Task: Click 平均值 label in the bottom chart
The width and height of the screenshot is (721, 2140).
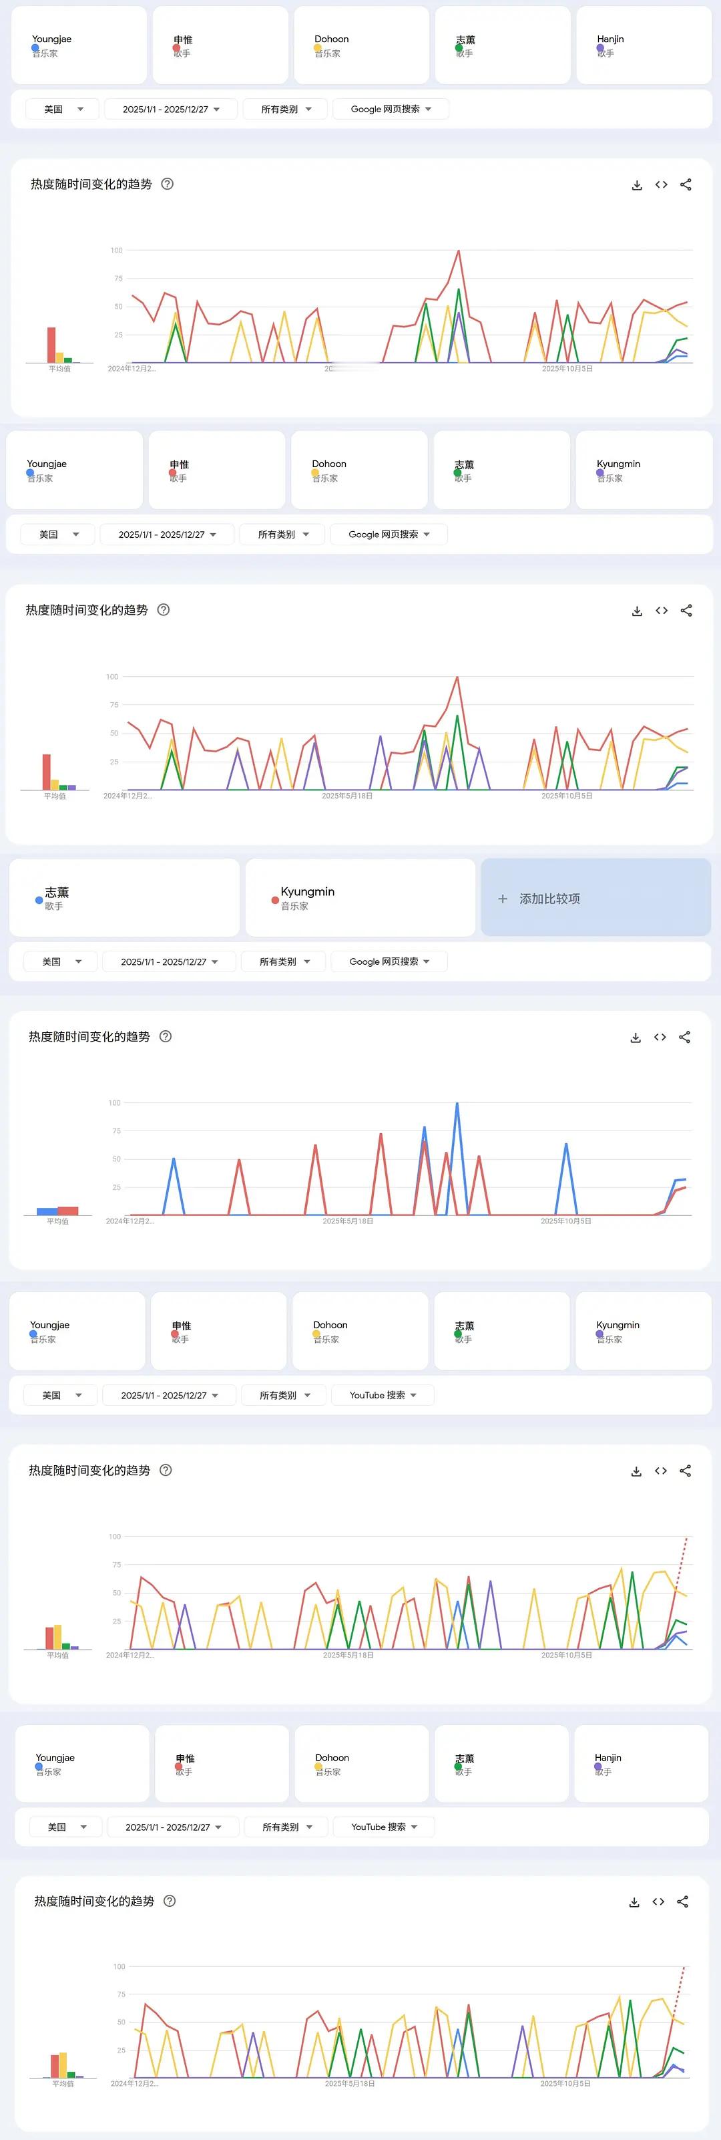Action: (63, 2085)
